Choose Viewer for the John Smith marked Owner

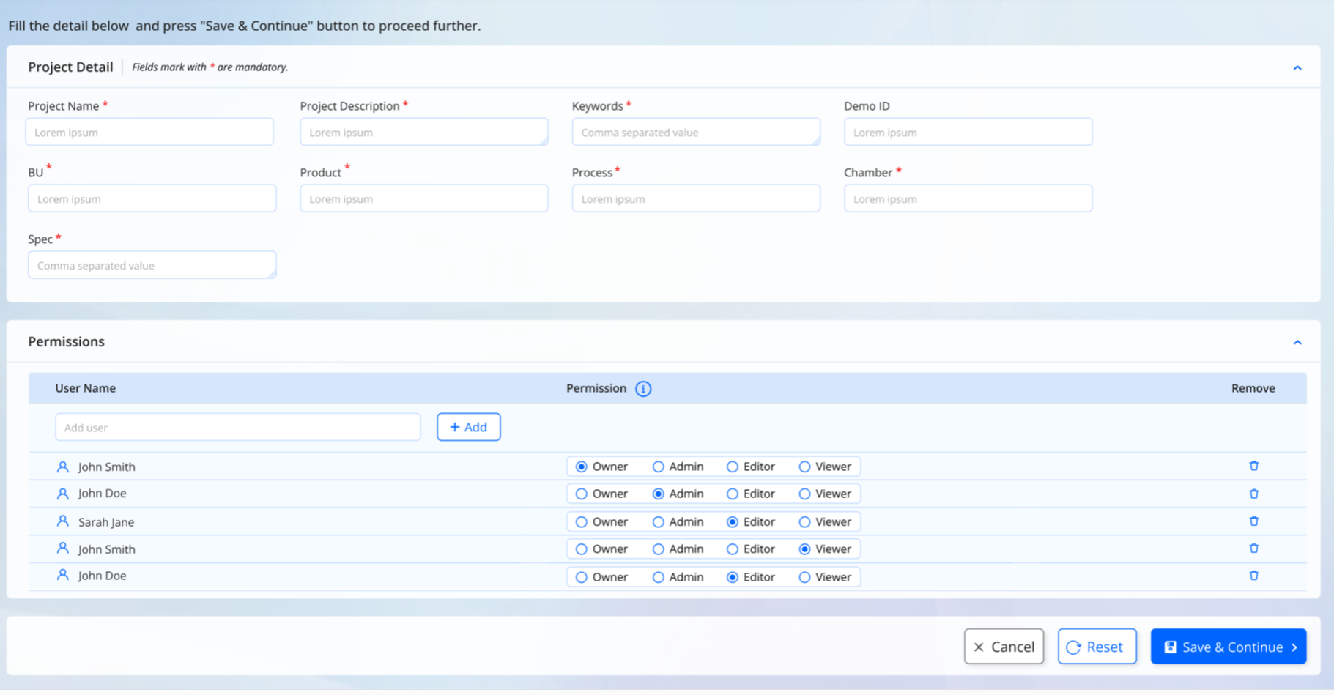pyautogui.click(x=805, y=467)
